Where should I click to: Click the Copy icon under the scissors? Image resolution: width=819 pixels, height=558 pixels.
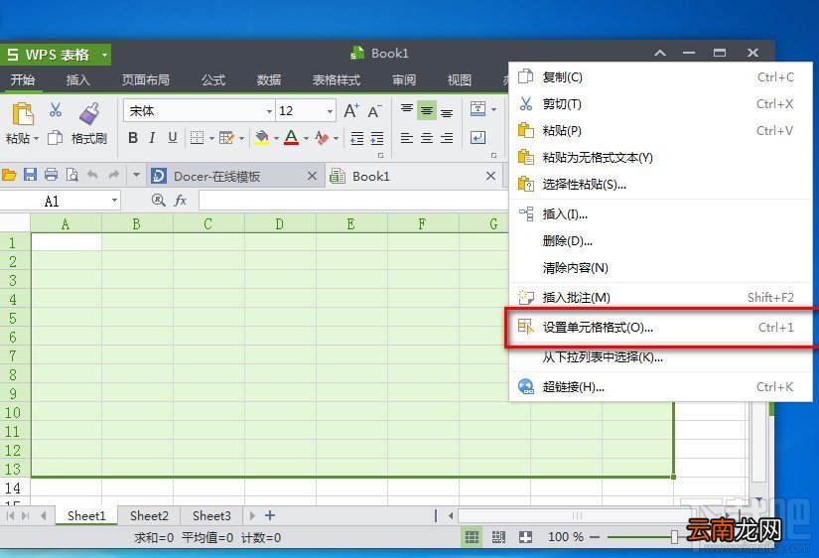tap(55, 138)
